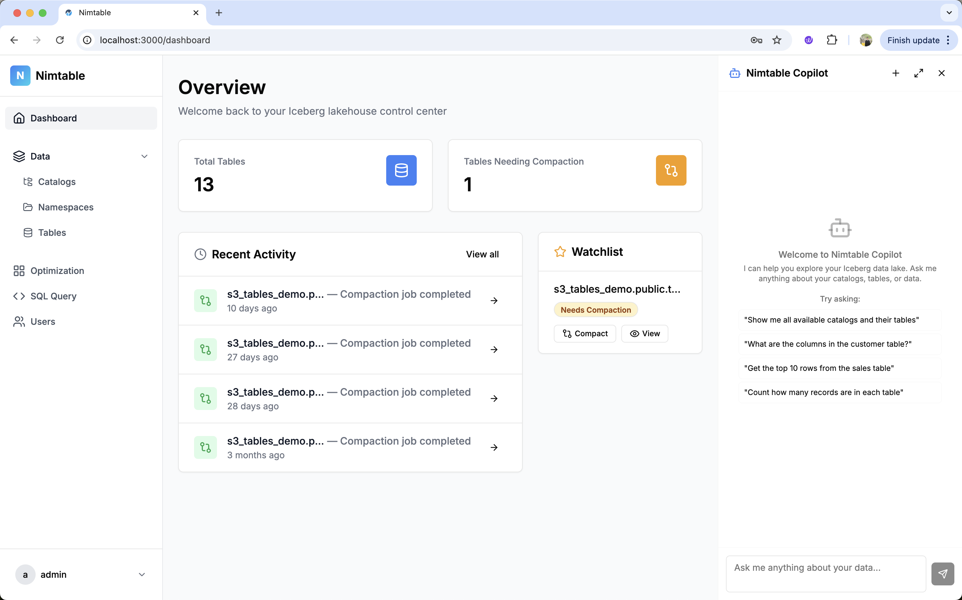962x600 pixels.
Task: Open Chrome extensions puzzle icon
Action: 831,40
